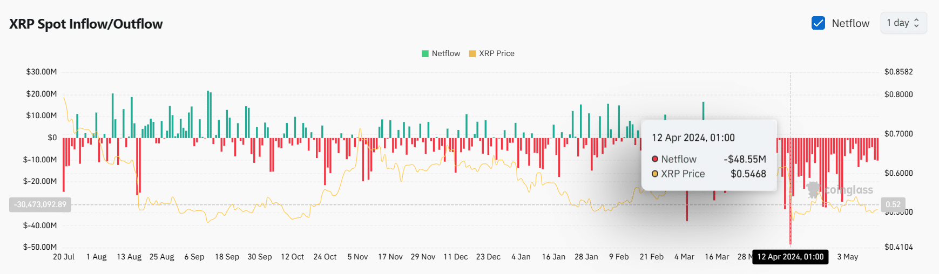Click the $0.5468 price in tooltip
This screenshot has width=939, height=274.
point(748,174)
